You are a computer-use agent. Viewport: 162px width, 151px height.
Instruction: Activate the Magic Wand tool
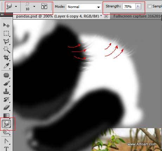pos(6,50)
